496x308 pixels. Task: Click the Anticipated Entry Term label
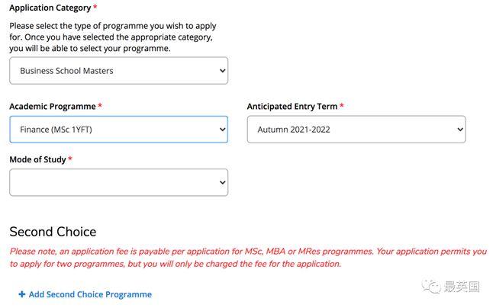tap(292, 107)
